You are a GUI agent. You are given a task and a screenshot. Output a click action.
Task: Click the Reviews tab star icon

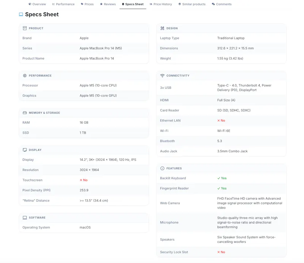click(x=101, y=4)
